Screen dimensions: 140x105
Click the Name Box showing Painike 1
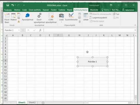pos(11,30)
